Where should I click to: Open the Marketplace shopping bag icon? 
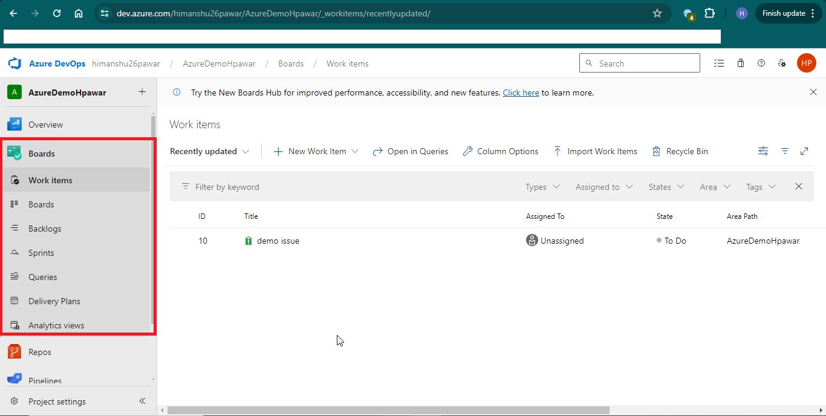pyautogui.click(x=741, y=63)
